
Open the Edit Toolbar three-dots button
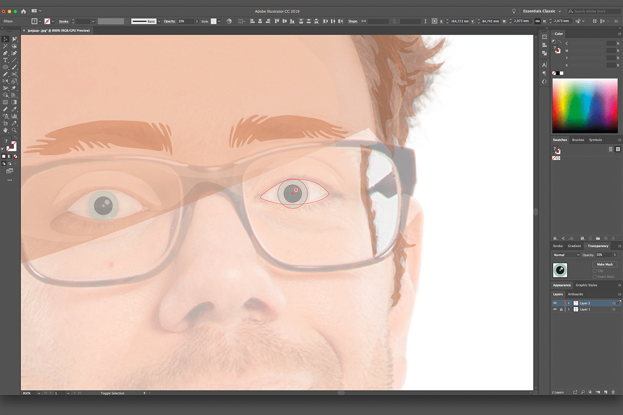pyautogui.click(x=10, y=180)
